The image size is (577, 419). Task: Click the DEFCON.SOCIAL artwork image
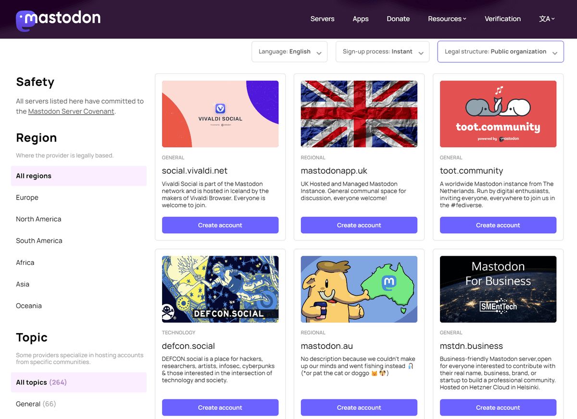220,289
